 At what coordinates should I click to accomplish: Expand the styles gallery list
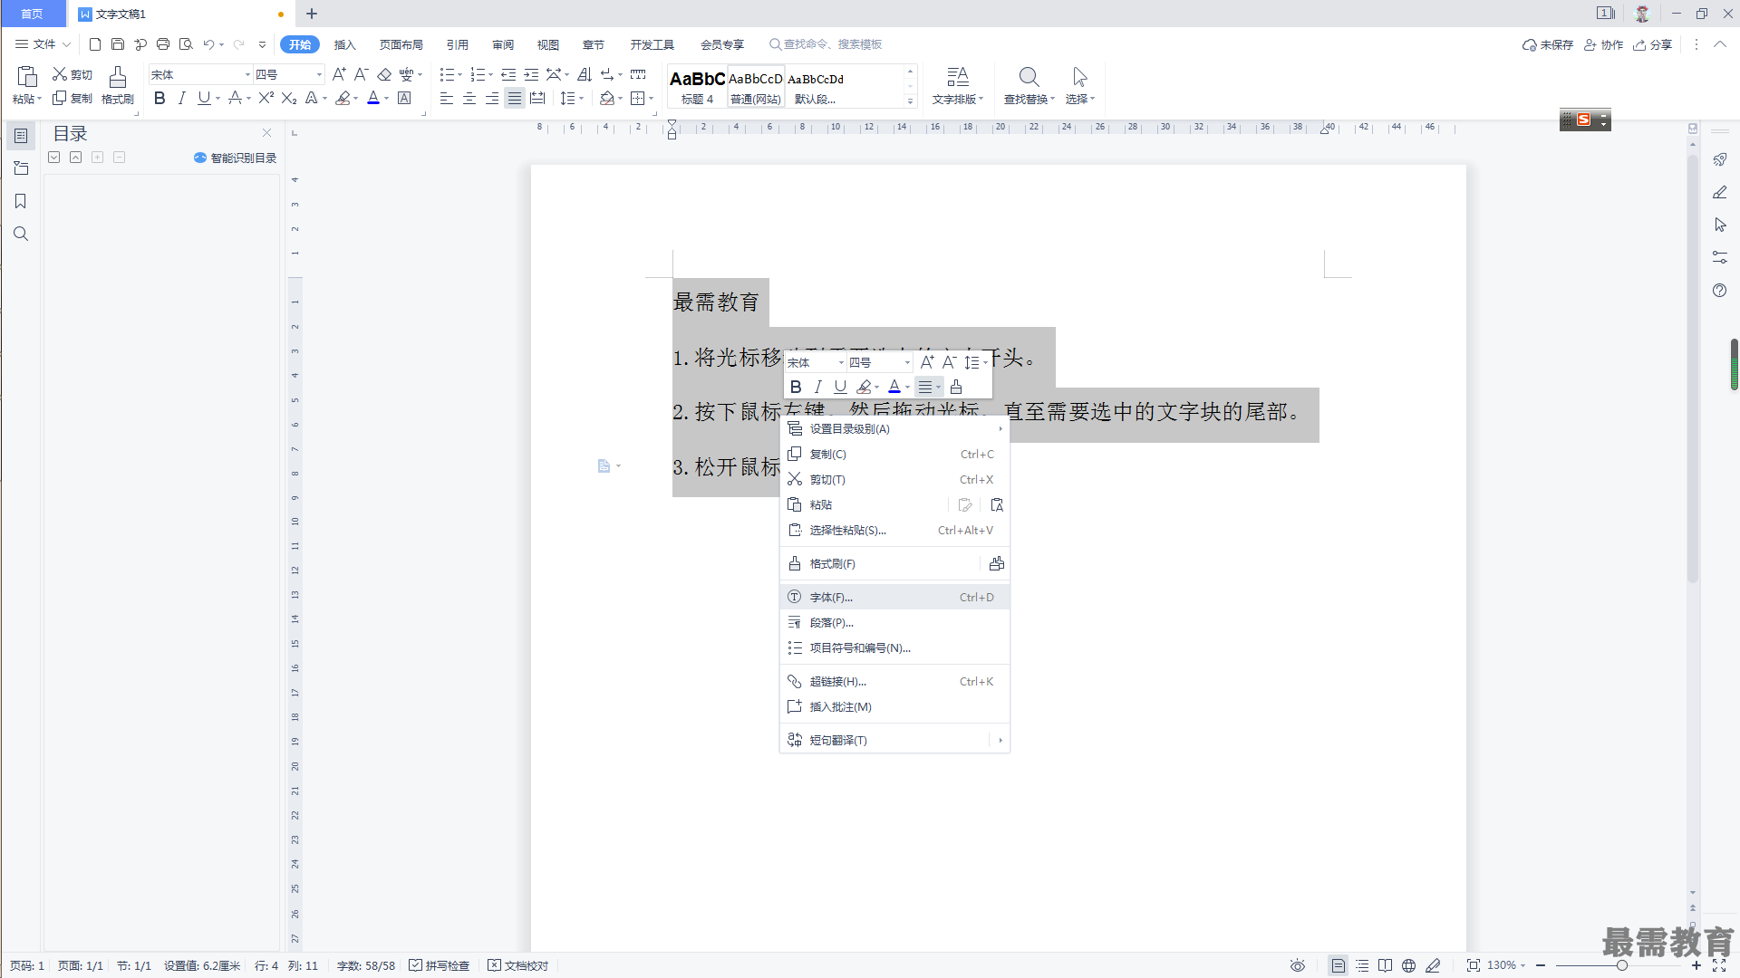911,101
